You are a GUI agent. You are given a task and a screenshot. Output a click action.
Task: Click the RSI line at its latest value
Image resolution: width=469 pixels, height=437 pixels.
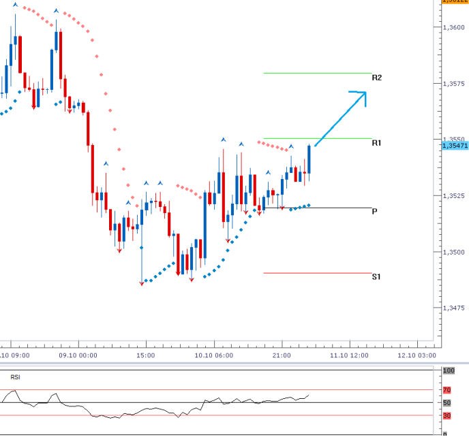pyautogui.click(x=308, y=395)
